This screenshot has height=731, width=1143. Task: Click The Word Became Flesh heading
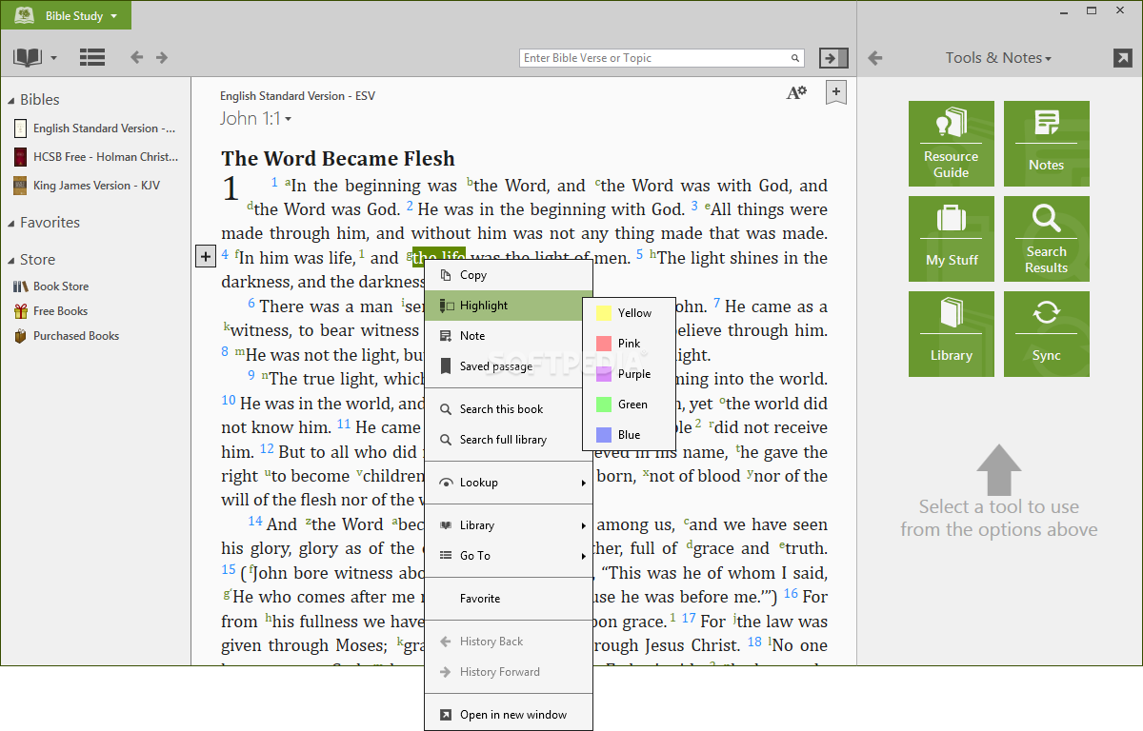coord(338,159)
